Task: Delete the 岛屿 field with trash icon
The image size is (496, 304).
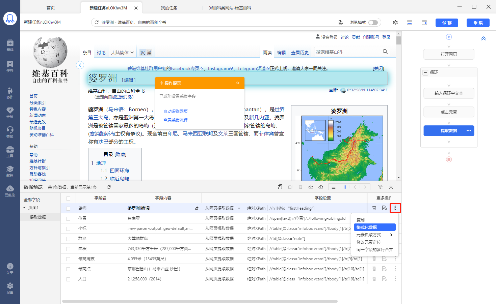Action: 374,208
